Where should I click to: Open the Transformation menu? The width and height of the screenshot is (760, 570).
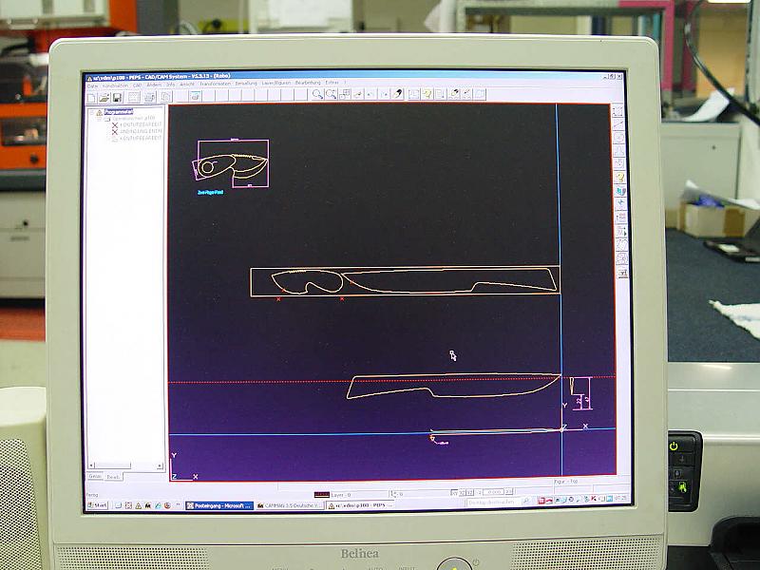pos(215,84)
